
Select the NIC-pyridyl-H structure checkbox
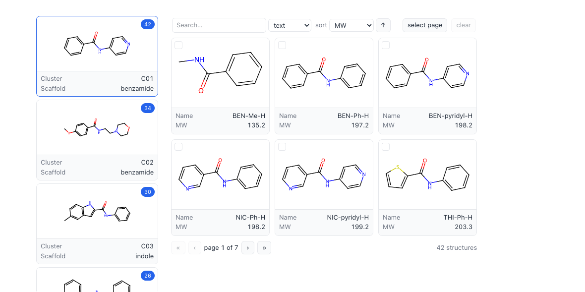pos(282,147)
